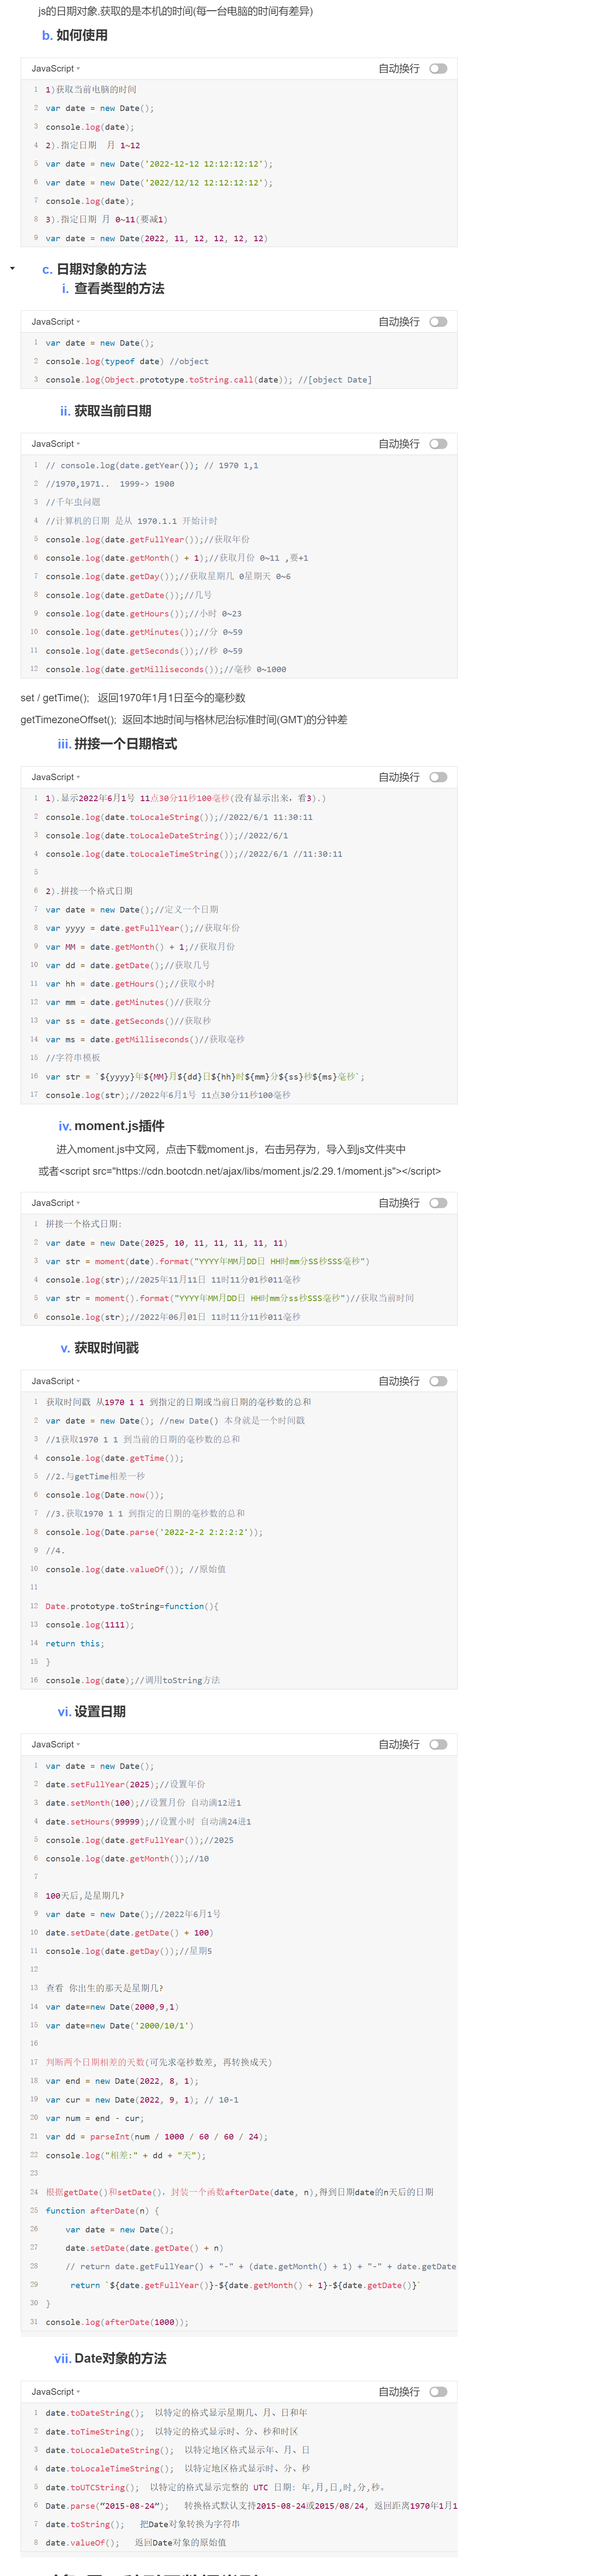Click the code line with date.getMilliseconds() under 获取当前日期
Screen dimensions: 603x2576
coord(165,670)
